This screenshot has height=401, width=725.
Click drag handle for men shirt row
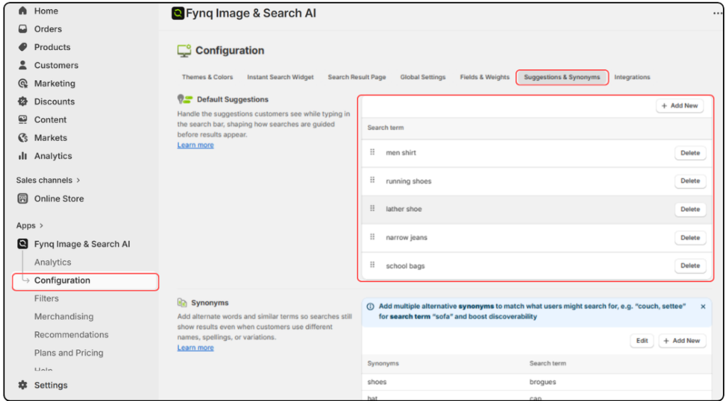372,152
